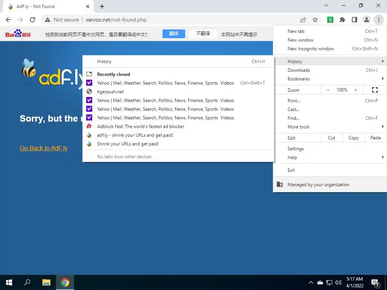The width and height of the screenshot is (387, 290).
Task: Click the address bar URL xervoo.net/not-found.php
Action: tap(116, 20)
